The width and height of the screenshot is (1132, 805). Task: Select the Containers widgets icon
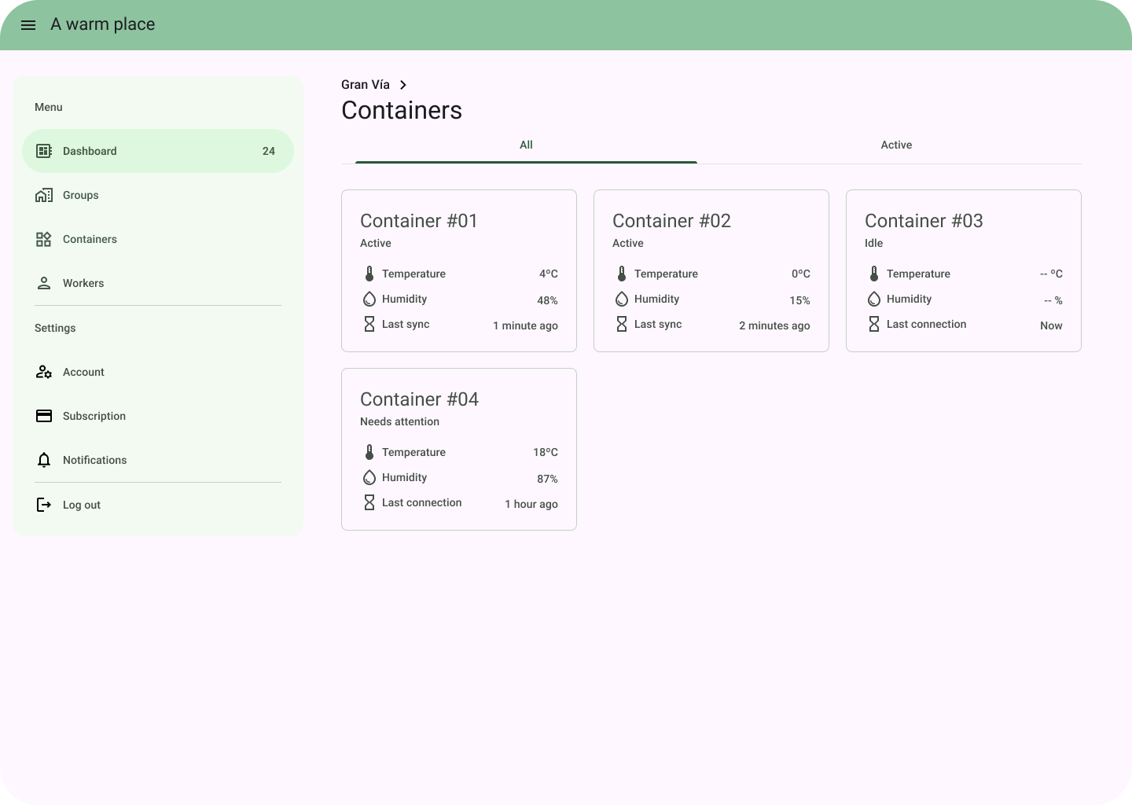pos(44,239)
